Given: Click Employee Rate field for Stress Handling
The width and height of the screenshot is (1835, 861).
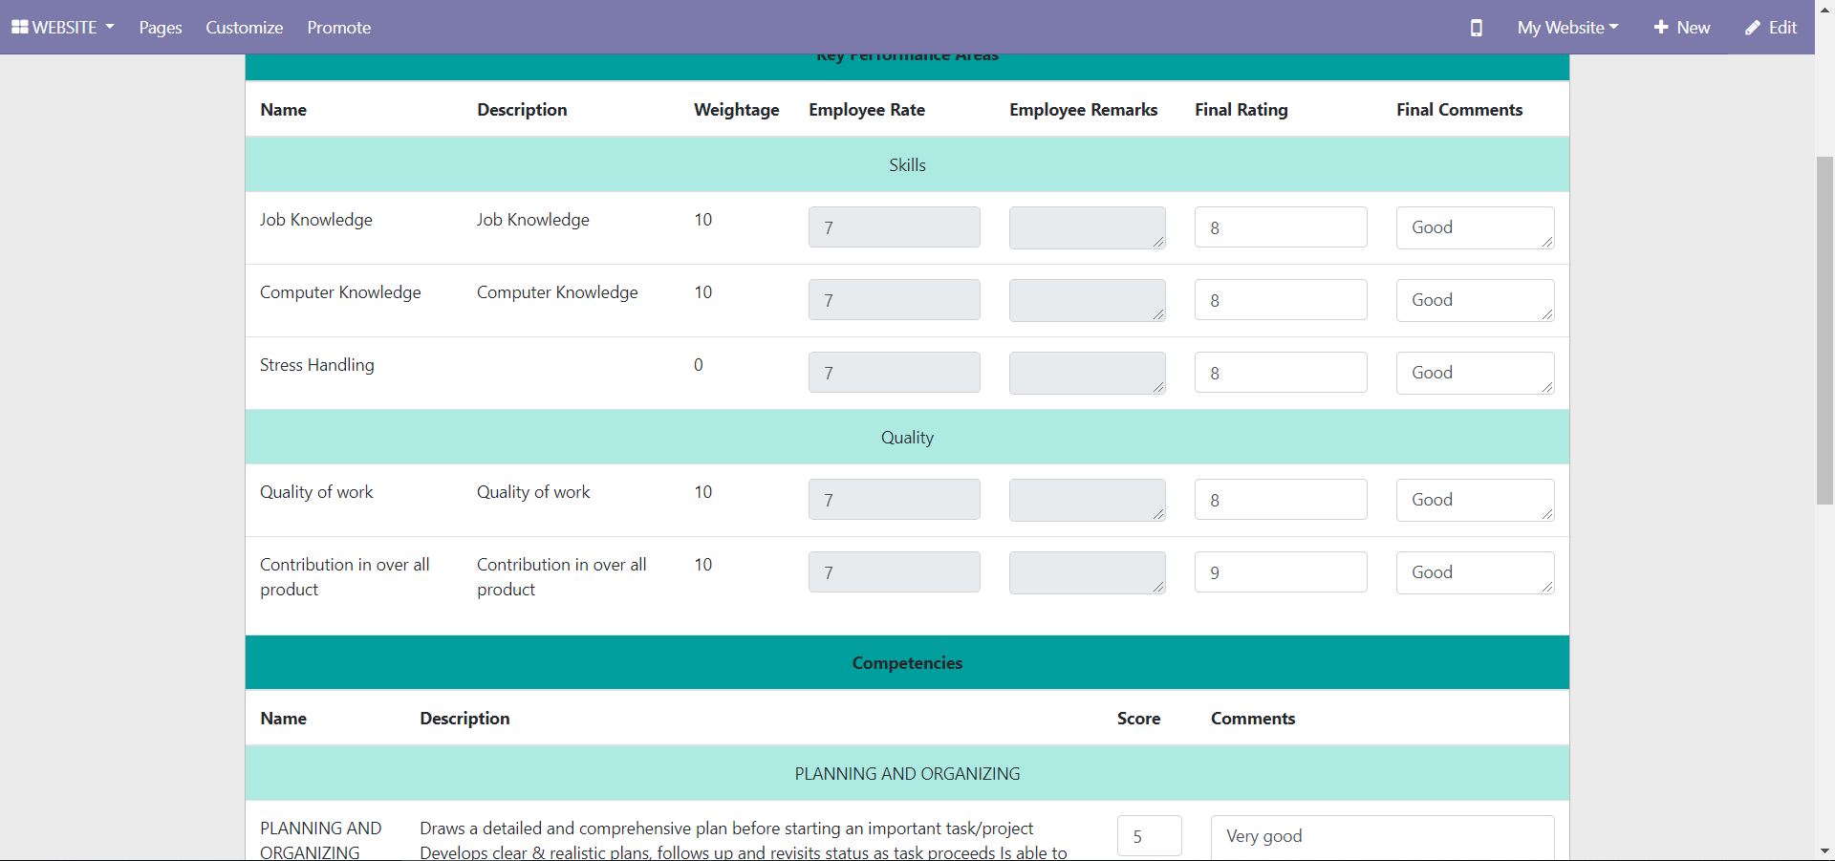Looking at the screenshot, I should tap(894, 373).
